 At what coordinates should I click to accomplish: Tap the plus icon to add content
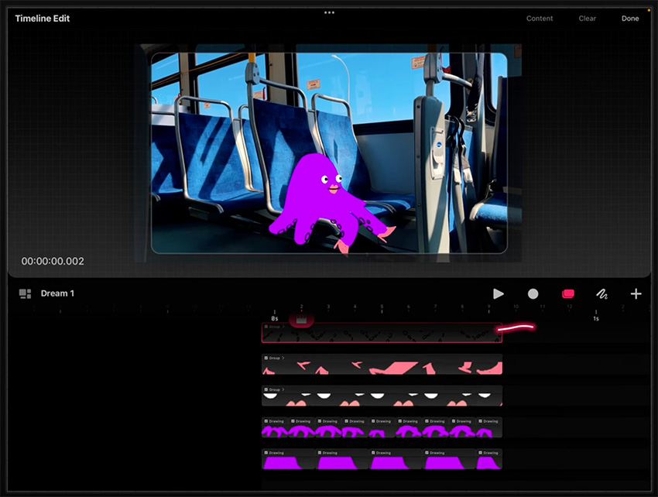coord(636,294)
